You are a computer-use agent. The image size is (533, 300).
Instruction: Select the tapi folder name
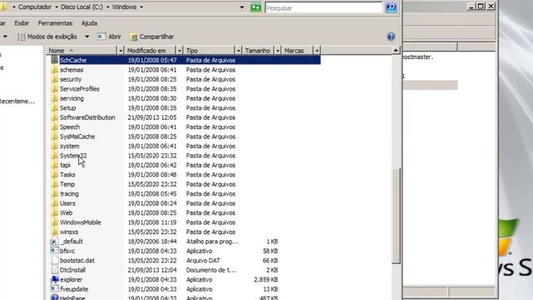pyautogui.click(x=65, y=165)
